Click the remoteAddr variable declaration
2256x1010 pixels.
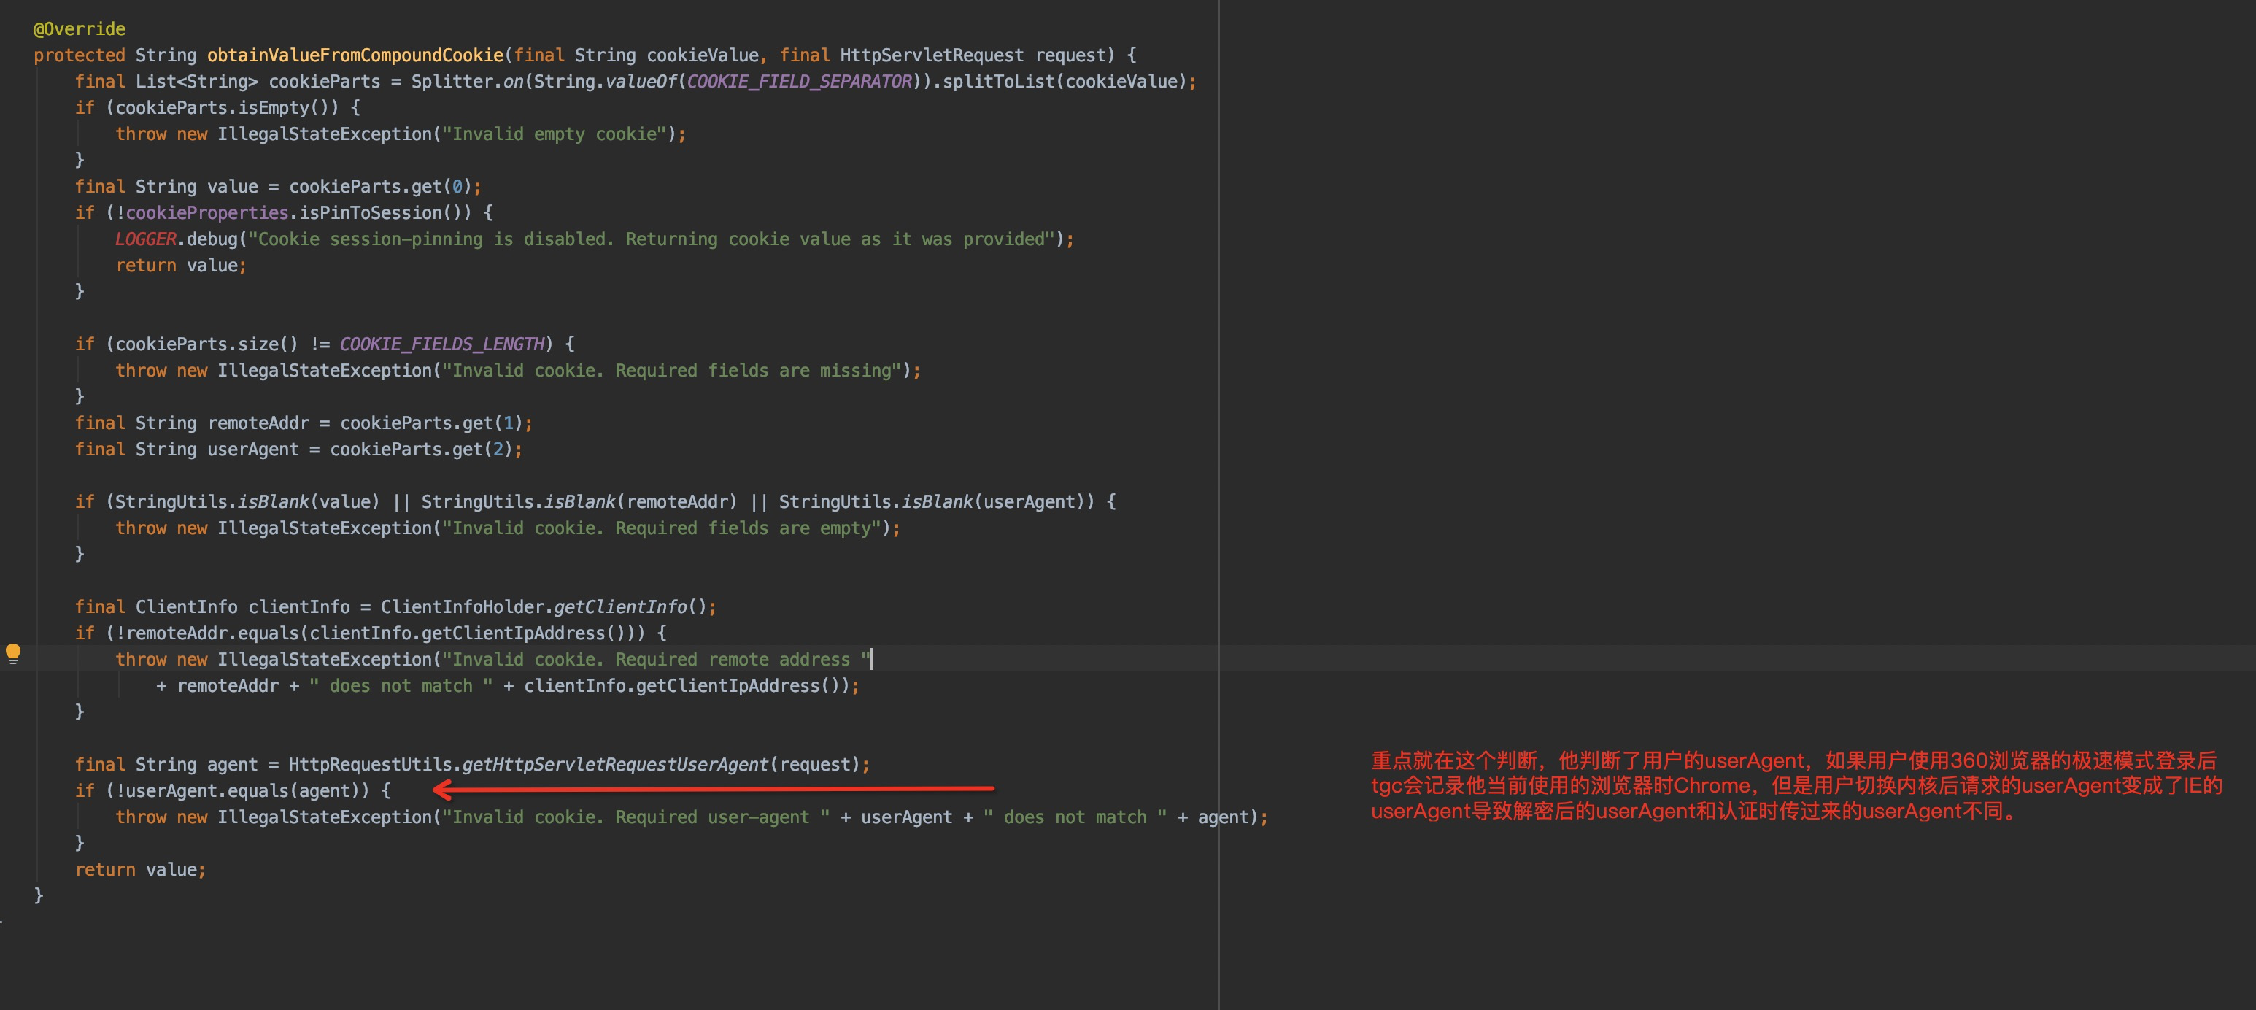tap(258, 423)
